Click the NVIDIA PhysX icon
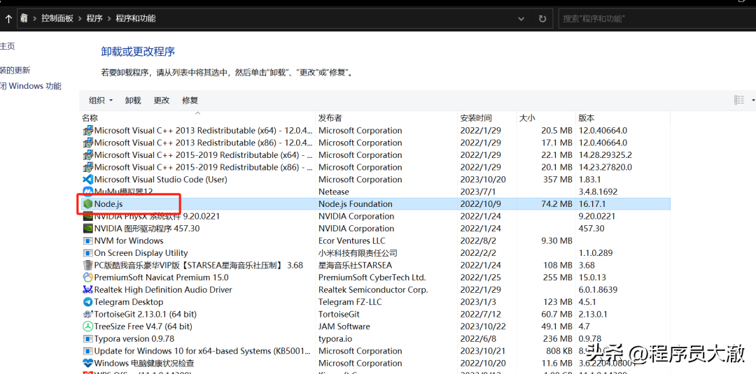756x374 pixels. pos(87,216)
